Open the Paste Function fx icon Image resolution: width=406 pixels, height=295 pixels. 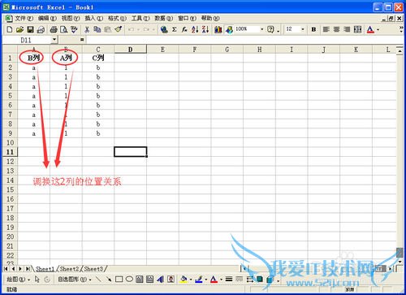(x=184, y=29)
